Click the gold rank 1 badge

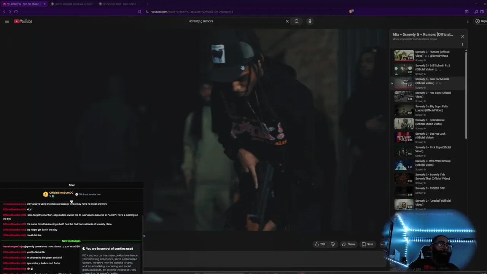point(46,194)
